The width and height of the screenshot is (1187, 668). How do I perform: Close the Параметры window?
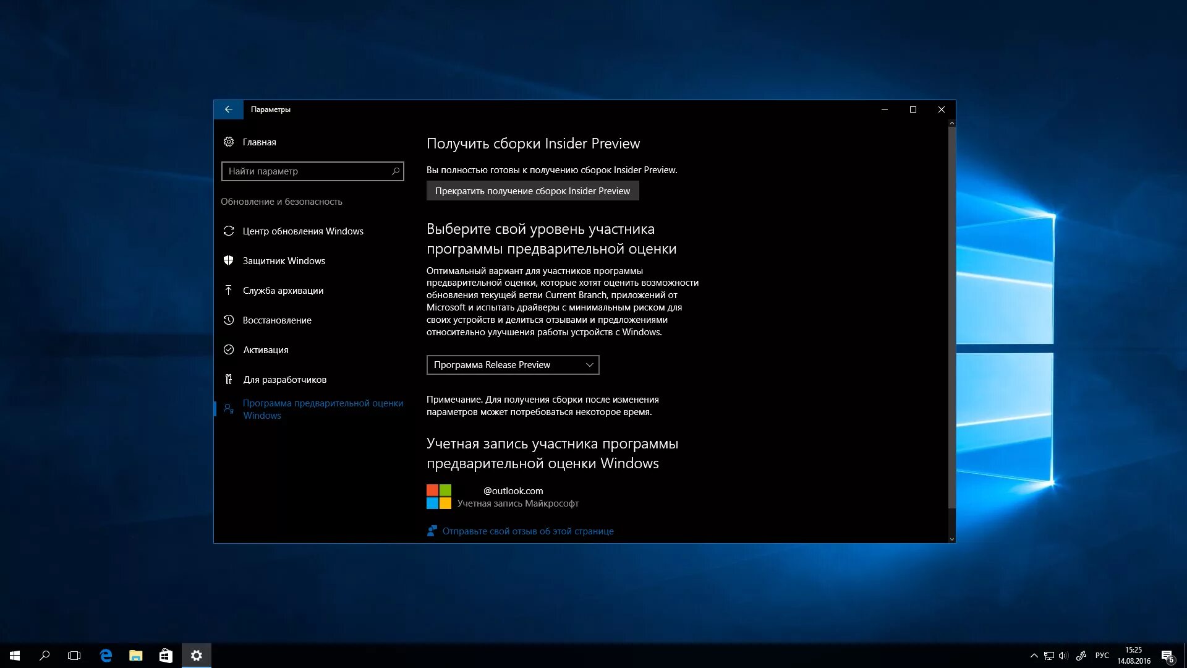(x=942, y=109)
